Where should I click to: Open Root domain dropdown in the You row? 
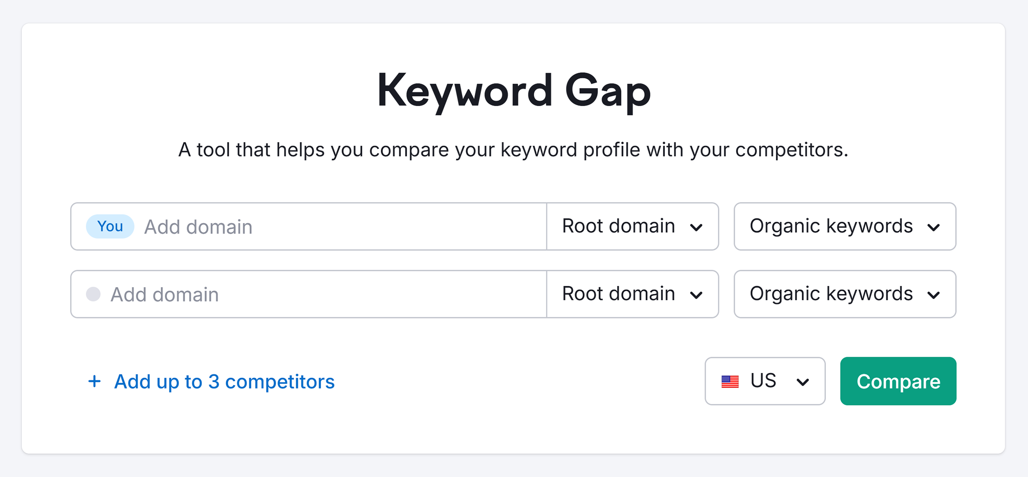[x=632, y=226]
